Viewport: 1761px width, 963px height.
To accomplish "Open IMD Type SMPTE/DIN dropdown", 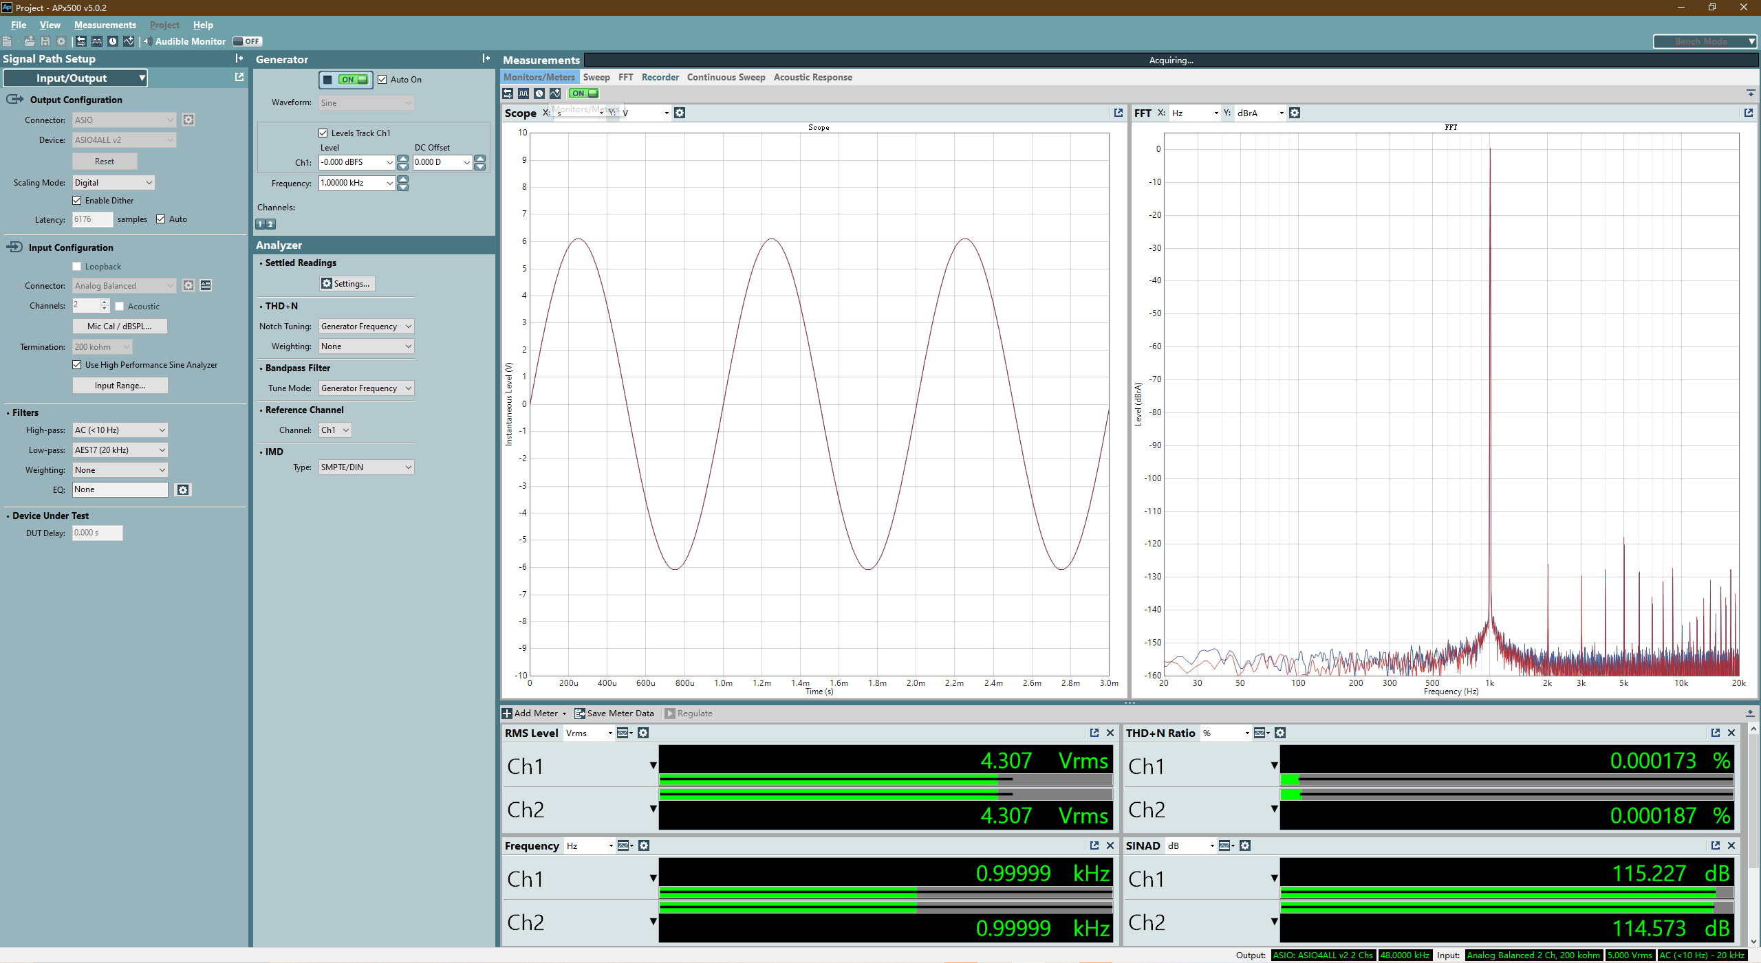I will point(366,467).
